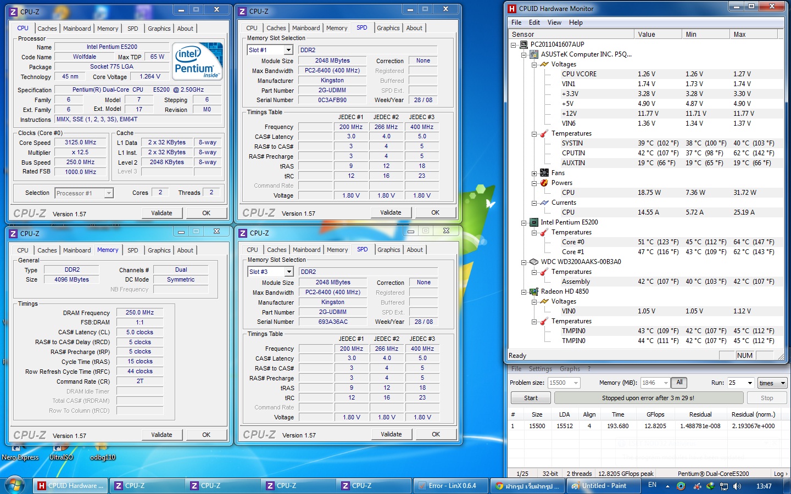Open the Windows Start orb
This screenshot has width=791, height=494.
tap(15, 486)
